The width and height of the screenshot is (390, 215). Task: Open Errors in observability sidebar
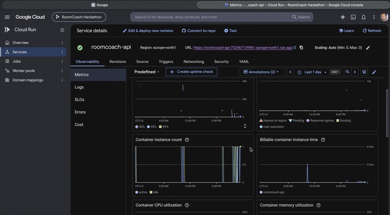98,112
